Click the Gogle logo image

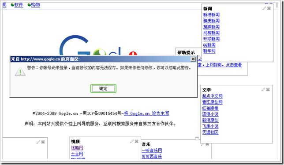pyautogui.click(x=98, y=45)
